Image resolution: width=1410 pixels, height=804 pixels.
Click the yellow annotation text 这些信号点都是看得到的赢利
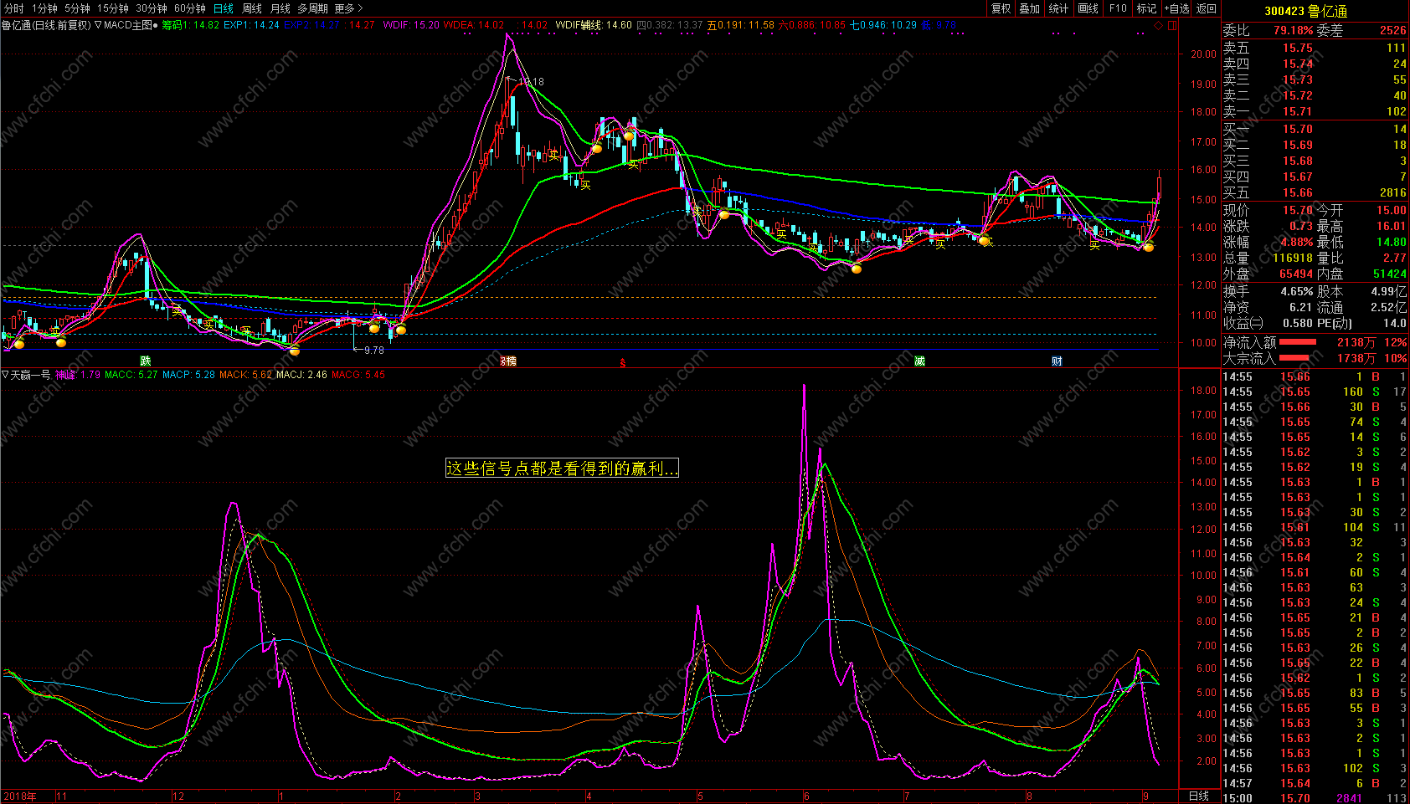pos(562,469)
